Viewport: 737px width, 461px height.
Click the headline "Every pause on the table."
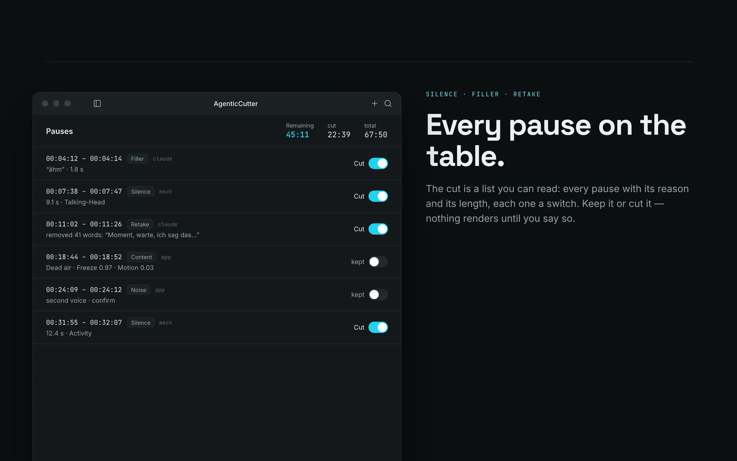(556, 141)
